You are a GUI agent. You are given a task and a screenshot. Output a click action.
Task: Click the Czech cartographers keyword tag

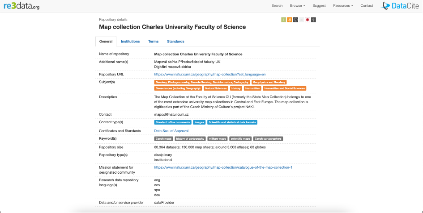tap(268, 139)
